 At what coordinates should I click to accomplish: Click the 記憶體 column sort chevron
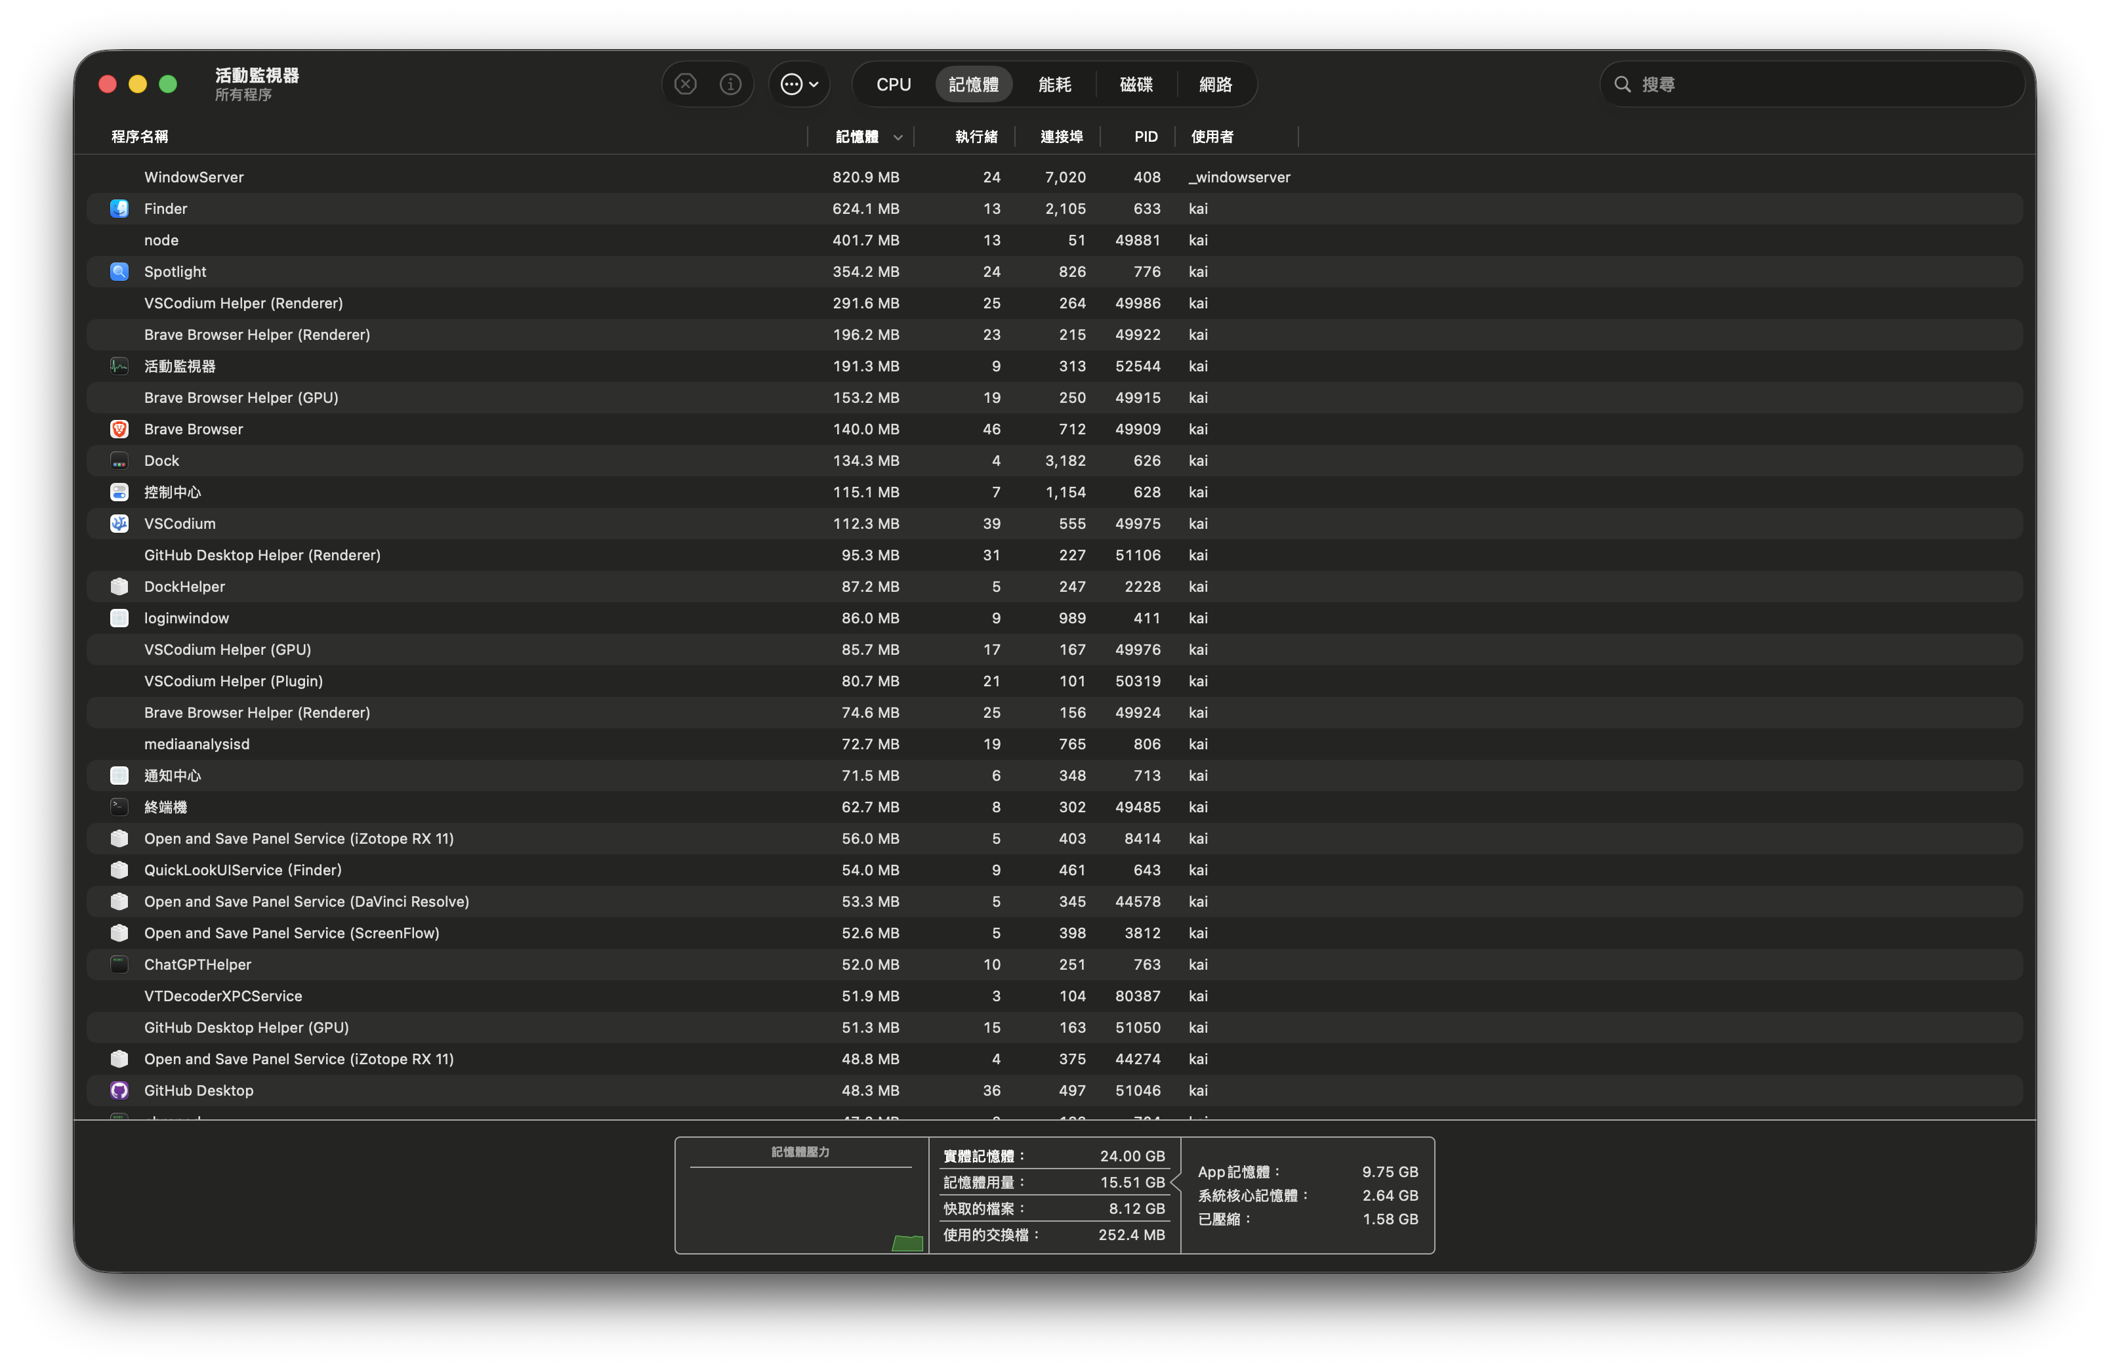[x=897, y=137]
